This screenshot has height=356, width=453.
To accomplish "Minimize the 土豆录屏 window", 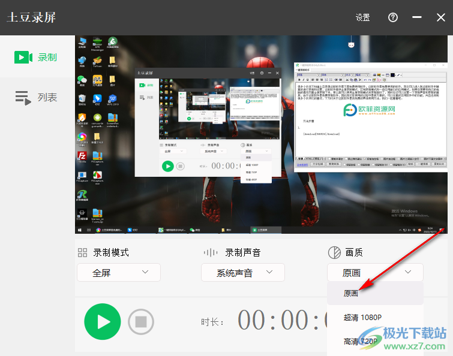I will coord(416,17).
